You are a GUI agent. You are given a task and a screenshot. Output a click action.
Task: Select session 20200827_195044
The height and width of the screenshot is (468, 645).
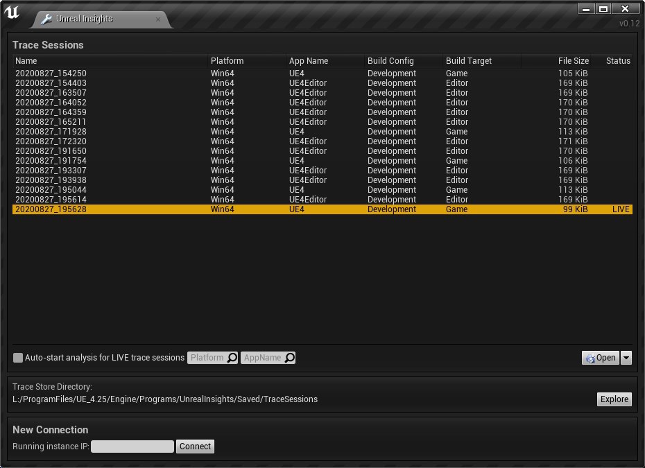(x=322, y=189)
